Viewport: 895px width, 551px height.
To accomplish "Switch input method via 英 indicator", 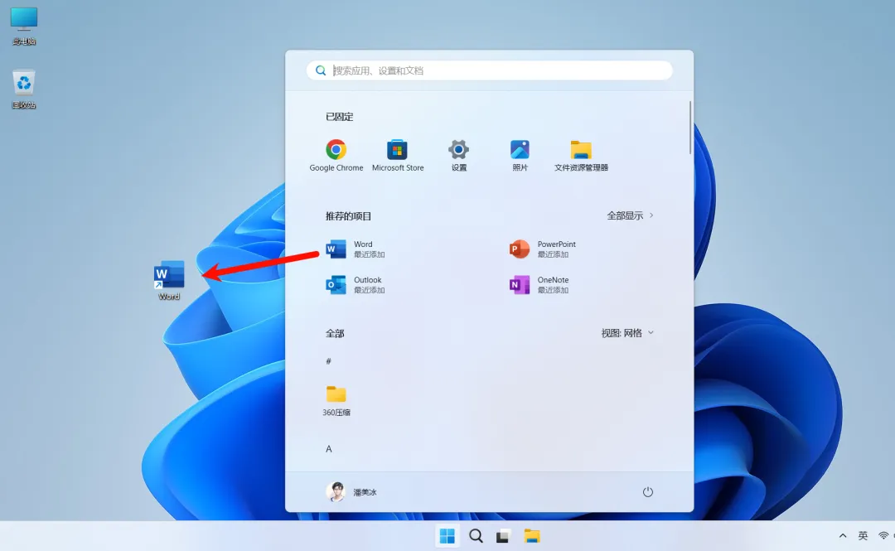I will (x=863, y=535).
